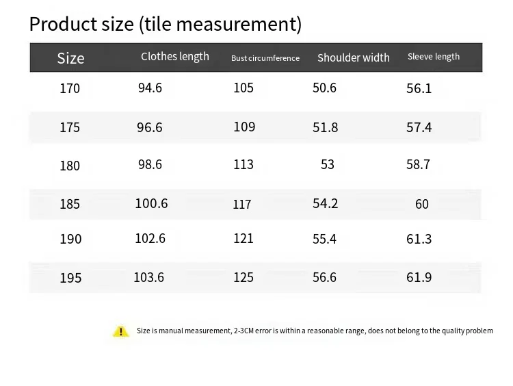Click the 94.6 clothes length value
Viewport: 513px width, 386px height.
(x=150, y=88)
